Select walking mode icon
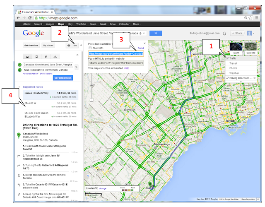 [x=46, y=57]
